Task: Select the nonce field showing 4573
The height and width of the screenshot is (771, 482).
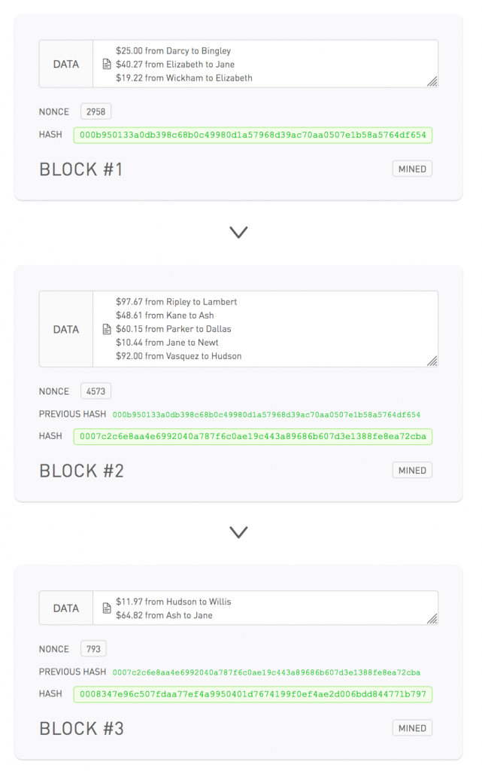Action: pyautogui.click(x=96, y=392)
